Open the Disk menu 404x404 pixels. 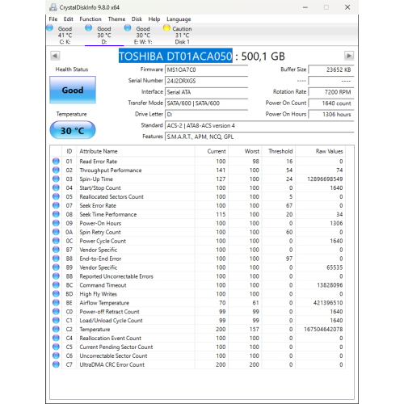(137, 19)
